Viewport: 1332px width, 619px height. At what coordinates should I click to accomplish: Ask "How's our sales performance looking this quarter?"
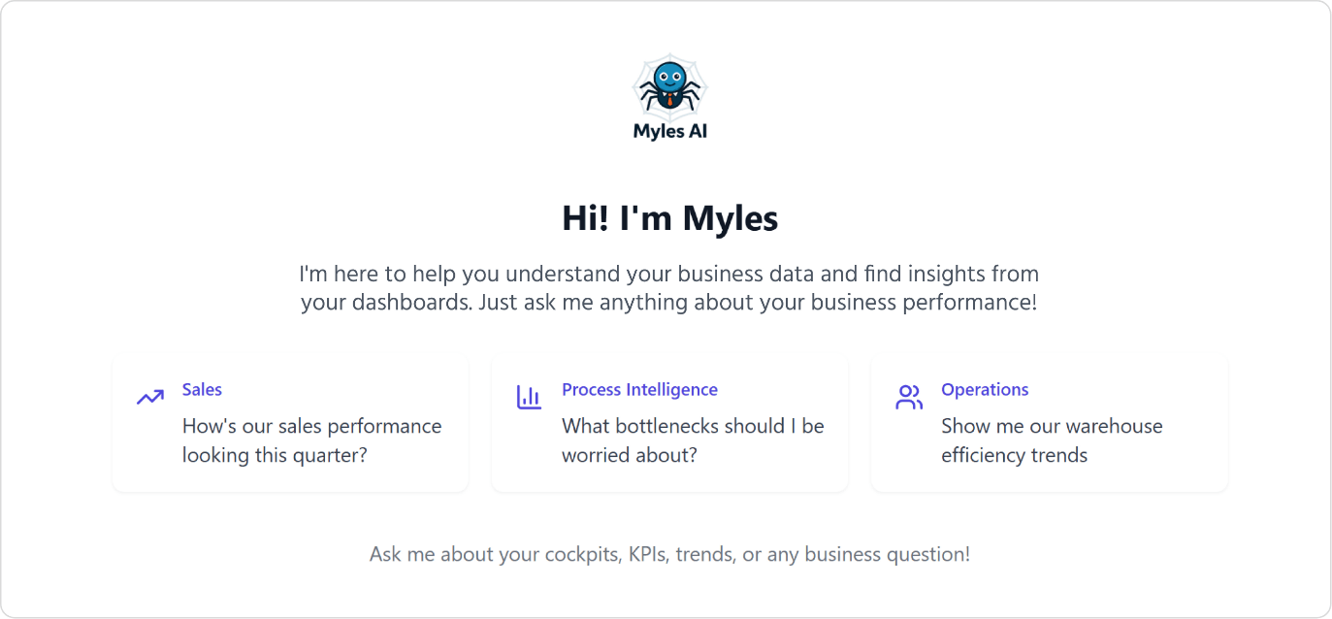point(311,440)
